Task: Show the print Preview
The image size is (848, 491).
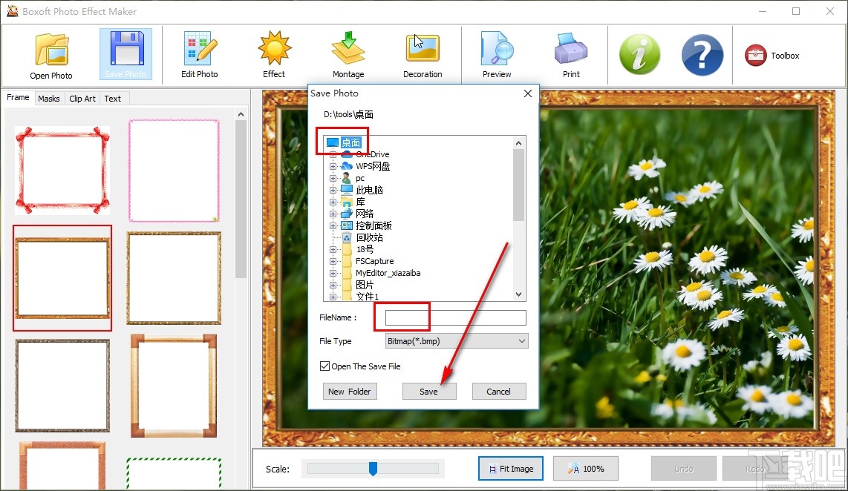Action: (497, 55)
